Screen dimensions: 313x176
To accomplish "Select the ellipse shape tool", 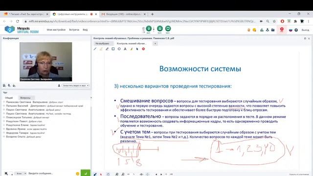I will tap(119, 49).
